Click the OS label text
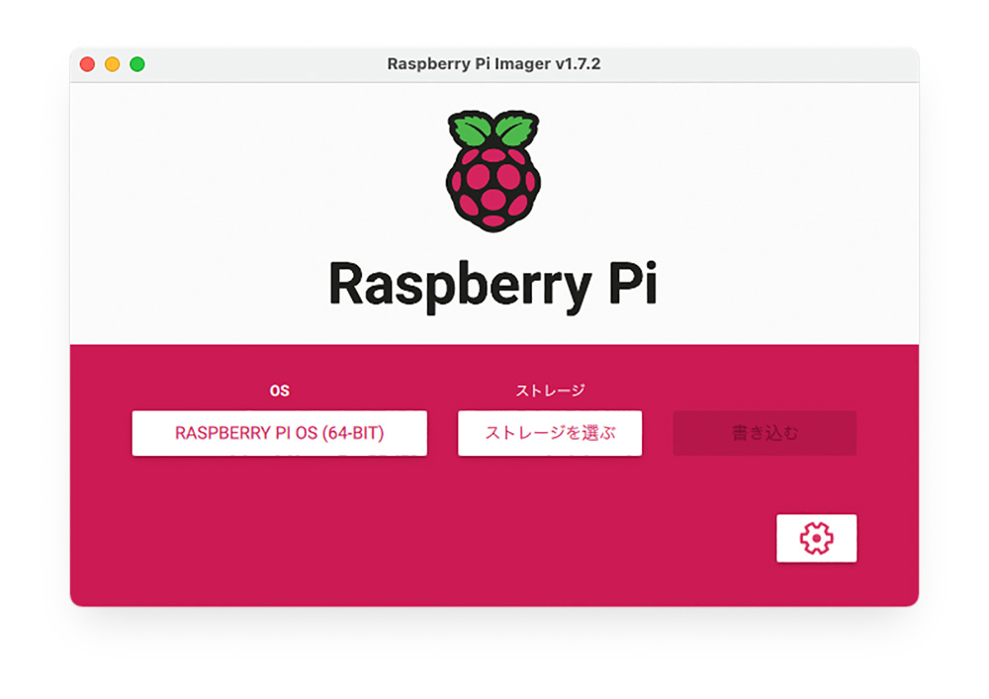This screenshot has height=699, width=989. click(x=280, y=391)
